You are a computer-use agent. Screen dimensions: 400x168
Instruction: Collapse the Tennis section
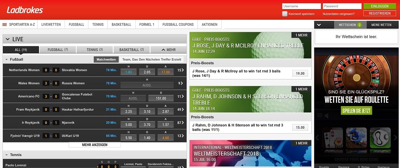tap(7, 155)
